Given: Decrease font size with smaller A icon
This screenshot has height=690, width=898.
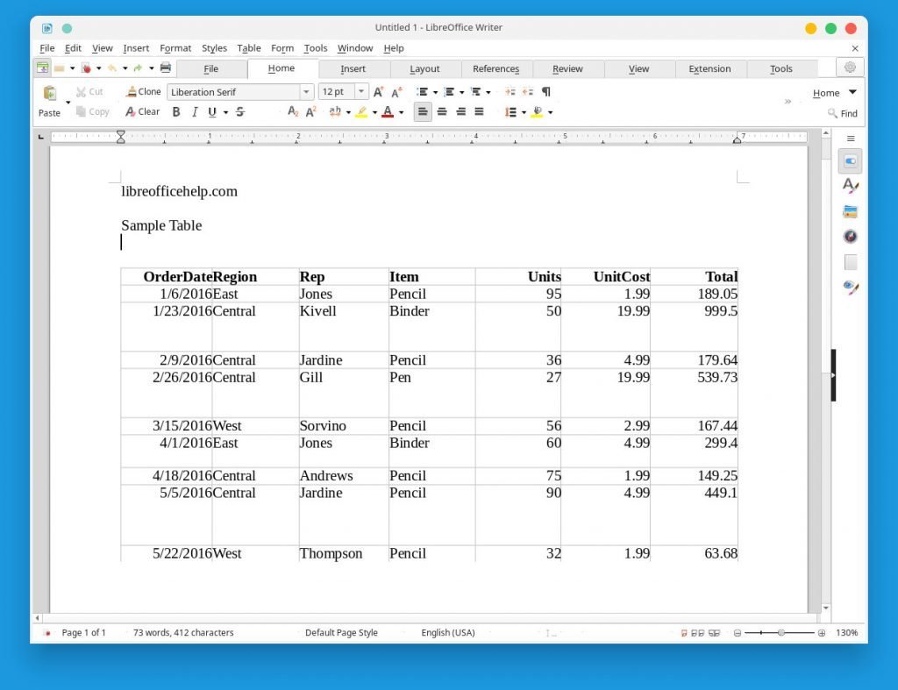Looking at the screenshot, I should [x=397, y=91].
